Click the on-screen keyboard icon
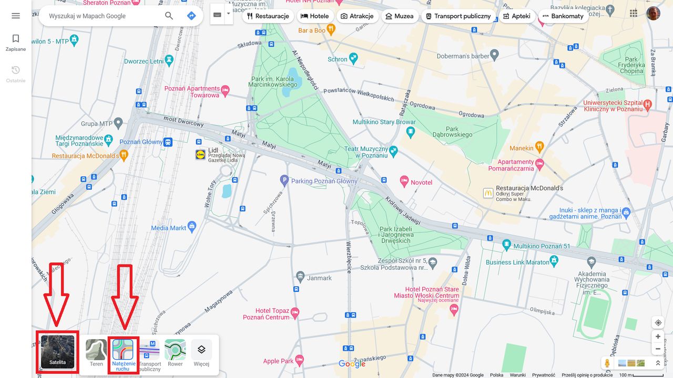 (x=217, y=14)
